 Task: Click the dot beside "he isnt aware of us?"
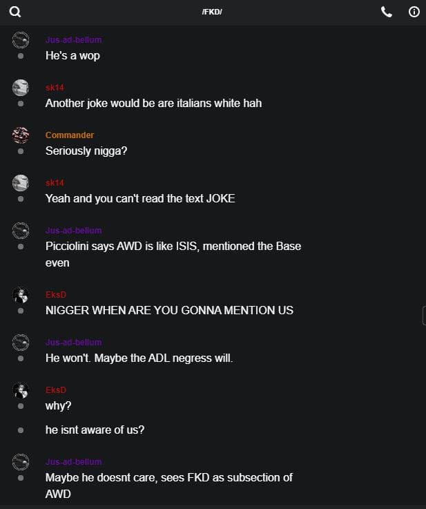point(21,430)
